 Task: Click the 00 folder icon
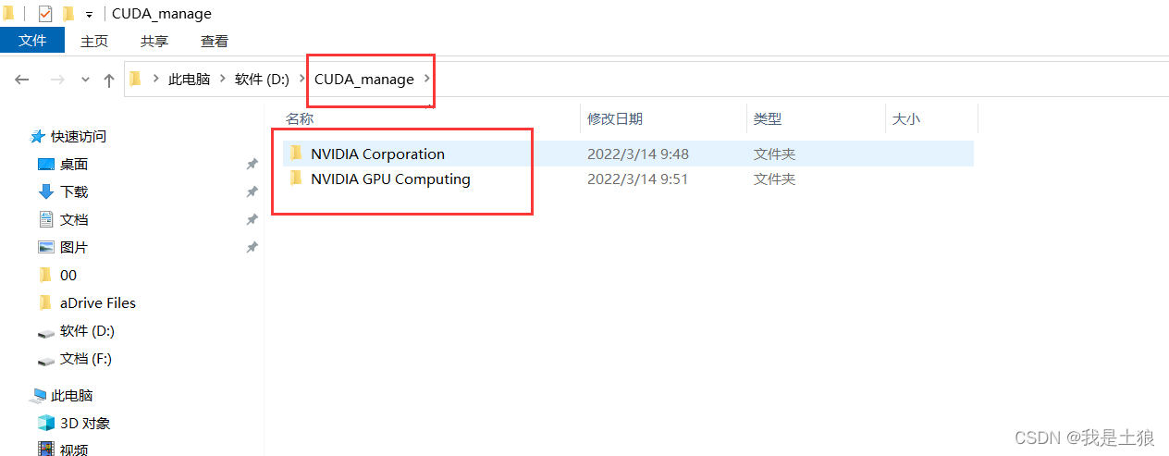pos(46,275)
